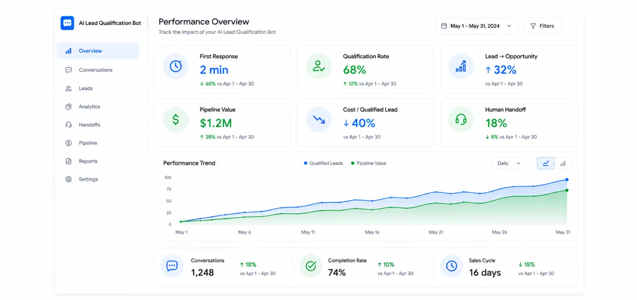Click the Reports document sidebar icon
The width and height of the screenshot is (637, 300).
(68, 161)
